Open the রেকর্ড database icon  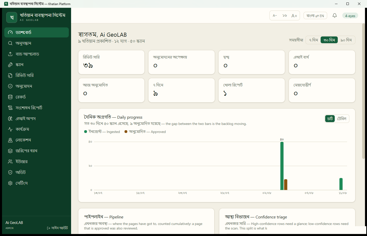click(x=10, y=97)
